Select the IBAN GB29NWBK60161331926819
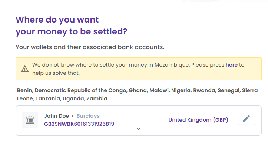The image size is (268, 145). click(79, 124)
